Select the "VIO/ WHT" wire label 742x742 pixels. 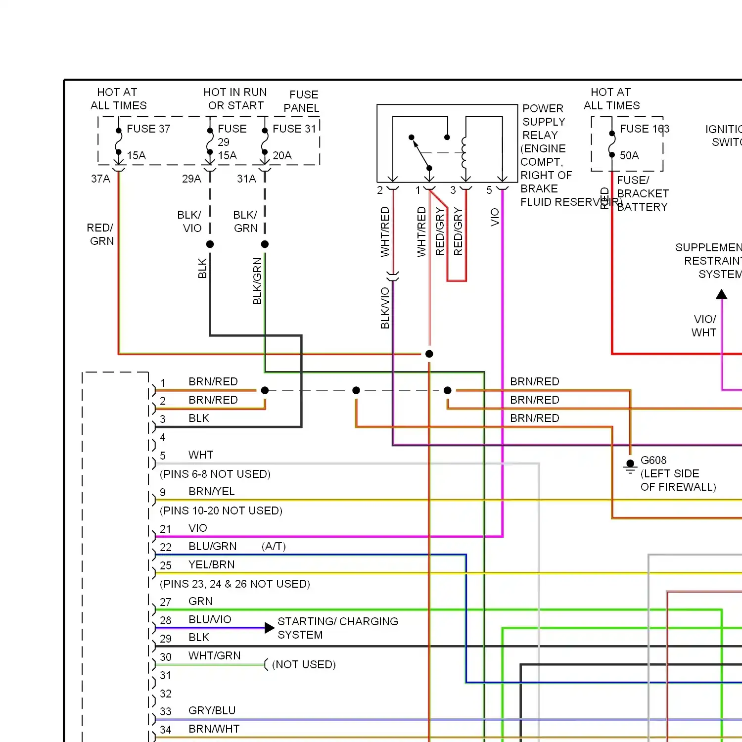coord(704,326)
